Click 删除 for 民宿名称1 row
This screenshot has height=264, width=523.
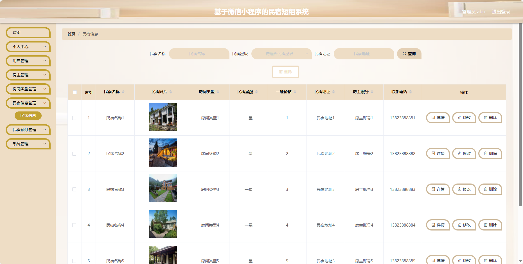490,118
